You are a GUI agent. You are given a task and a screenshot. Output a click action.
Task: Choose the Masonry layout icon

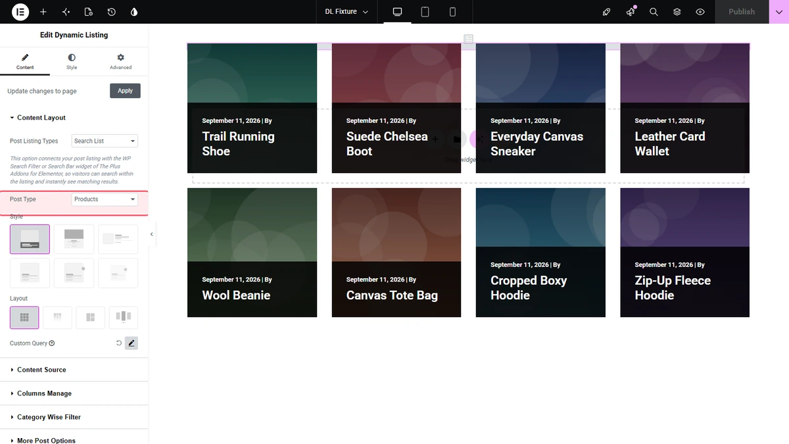tap(57, 317)
